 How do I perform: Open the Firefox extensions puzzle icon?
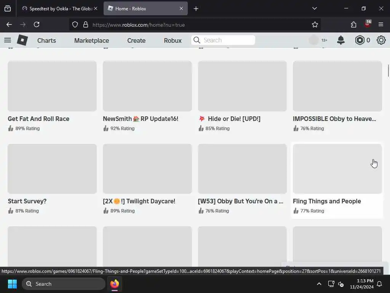click(353, 24)
